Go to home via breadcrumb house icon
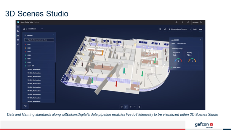Viewport: 231px width, 130px height. [24, 29]
